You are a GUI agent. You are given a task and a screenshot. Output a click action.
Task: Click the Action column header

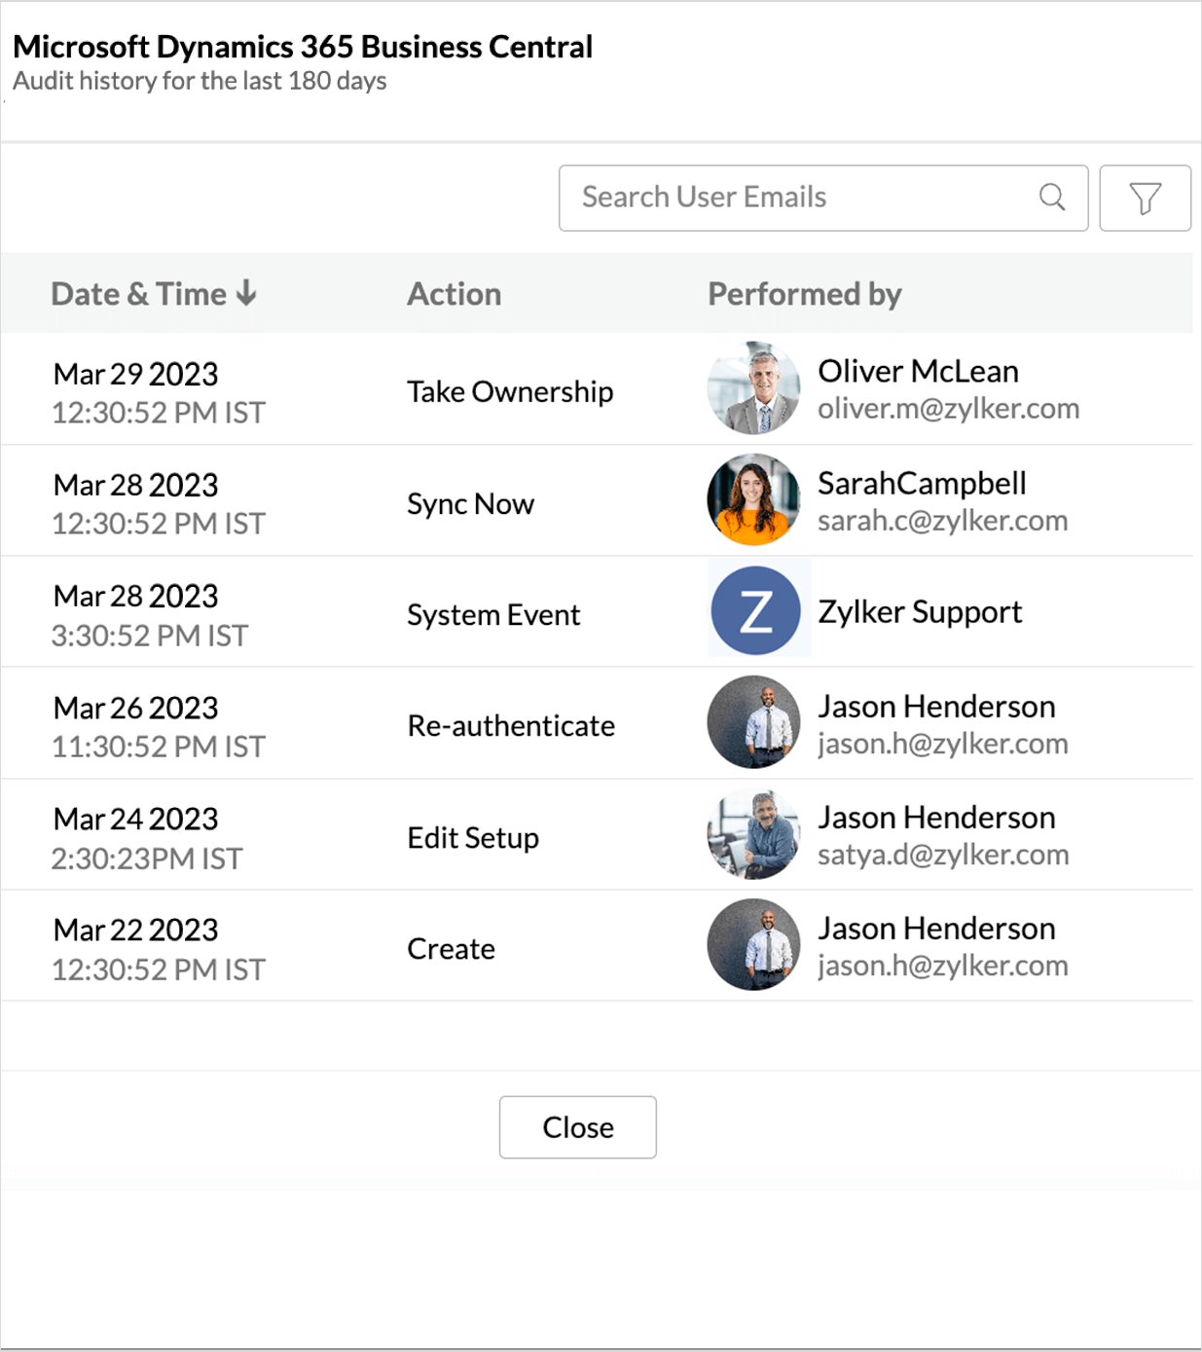pos(454,294)
